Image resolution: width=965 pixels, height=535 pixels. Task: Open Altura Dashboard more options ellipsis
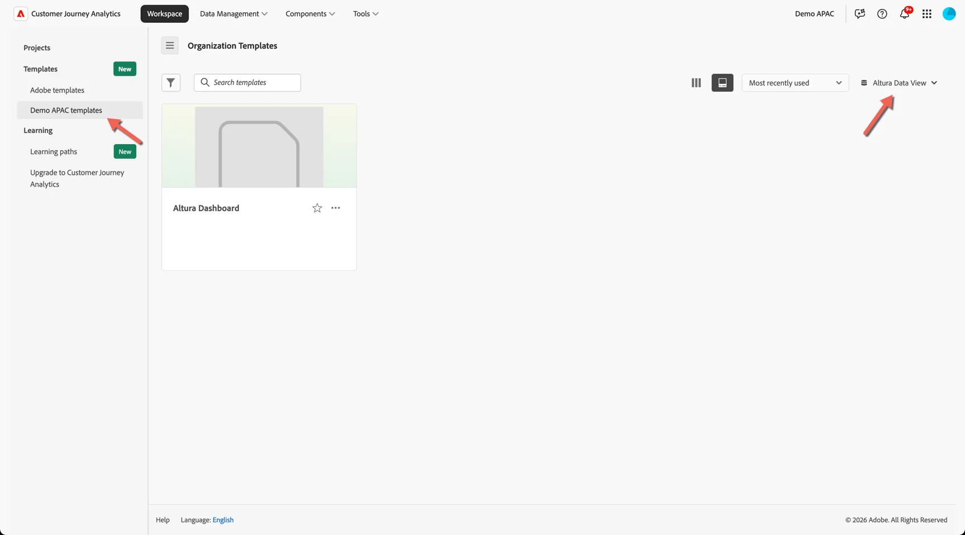click(336, 208)
